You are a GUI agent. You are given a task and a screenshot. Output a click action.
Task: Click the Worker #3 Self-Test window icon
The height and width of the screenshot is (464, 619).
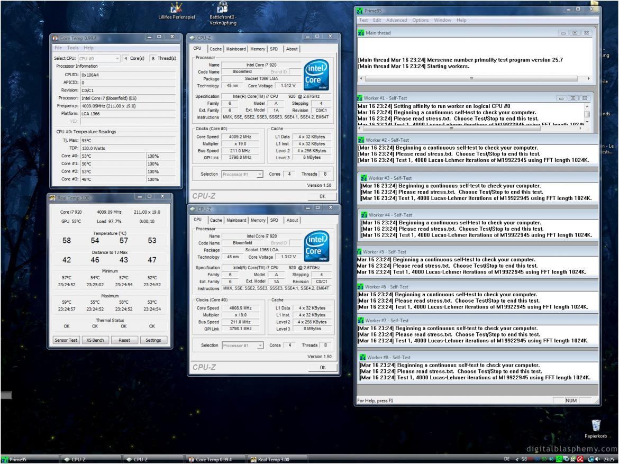click(x=363, y=178)
